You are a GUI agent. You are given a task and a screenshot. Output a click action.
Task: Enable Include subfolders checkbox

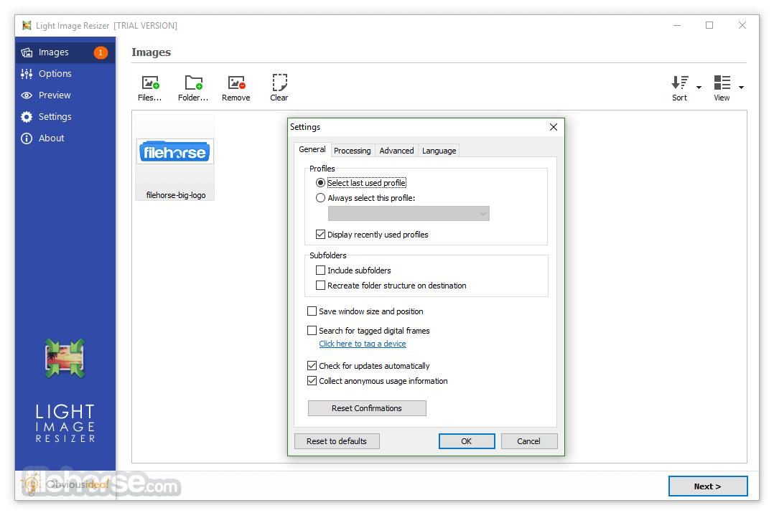click(320, 270)
